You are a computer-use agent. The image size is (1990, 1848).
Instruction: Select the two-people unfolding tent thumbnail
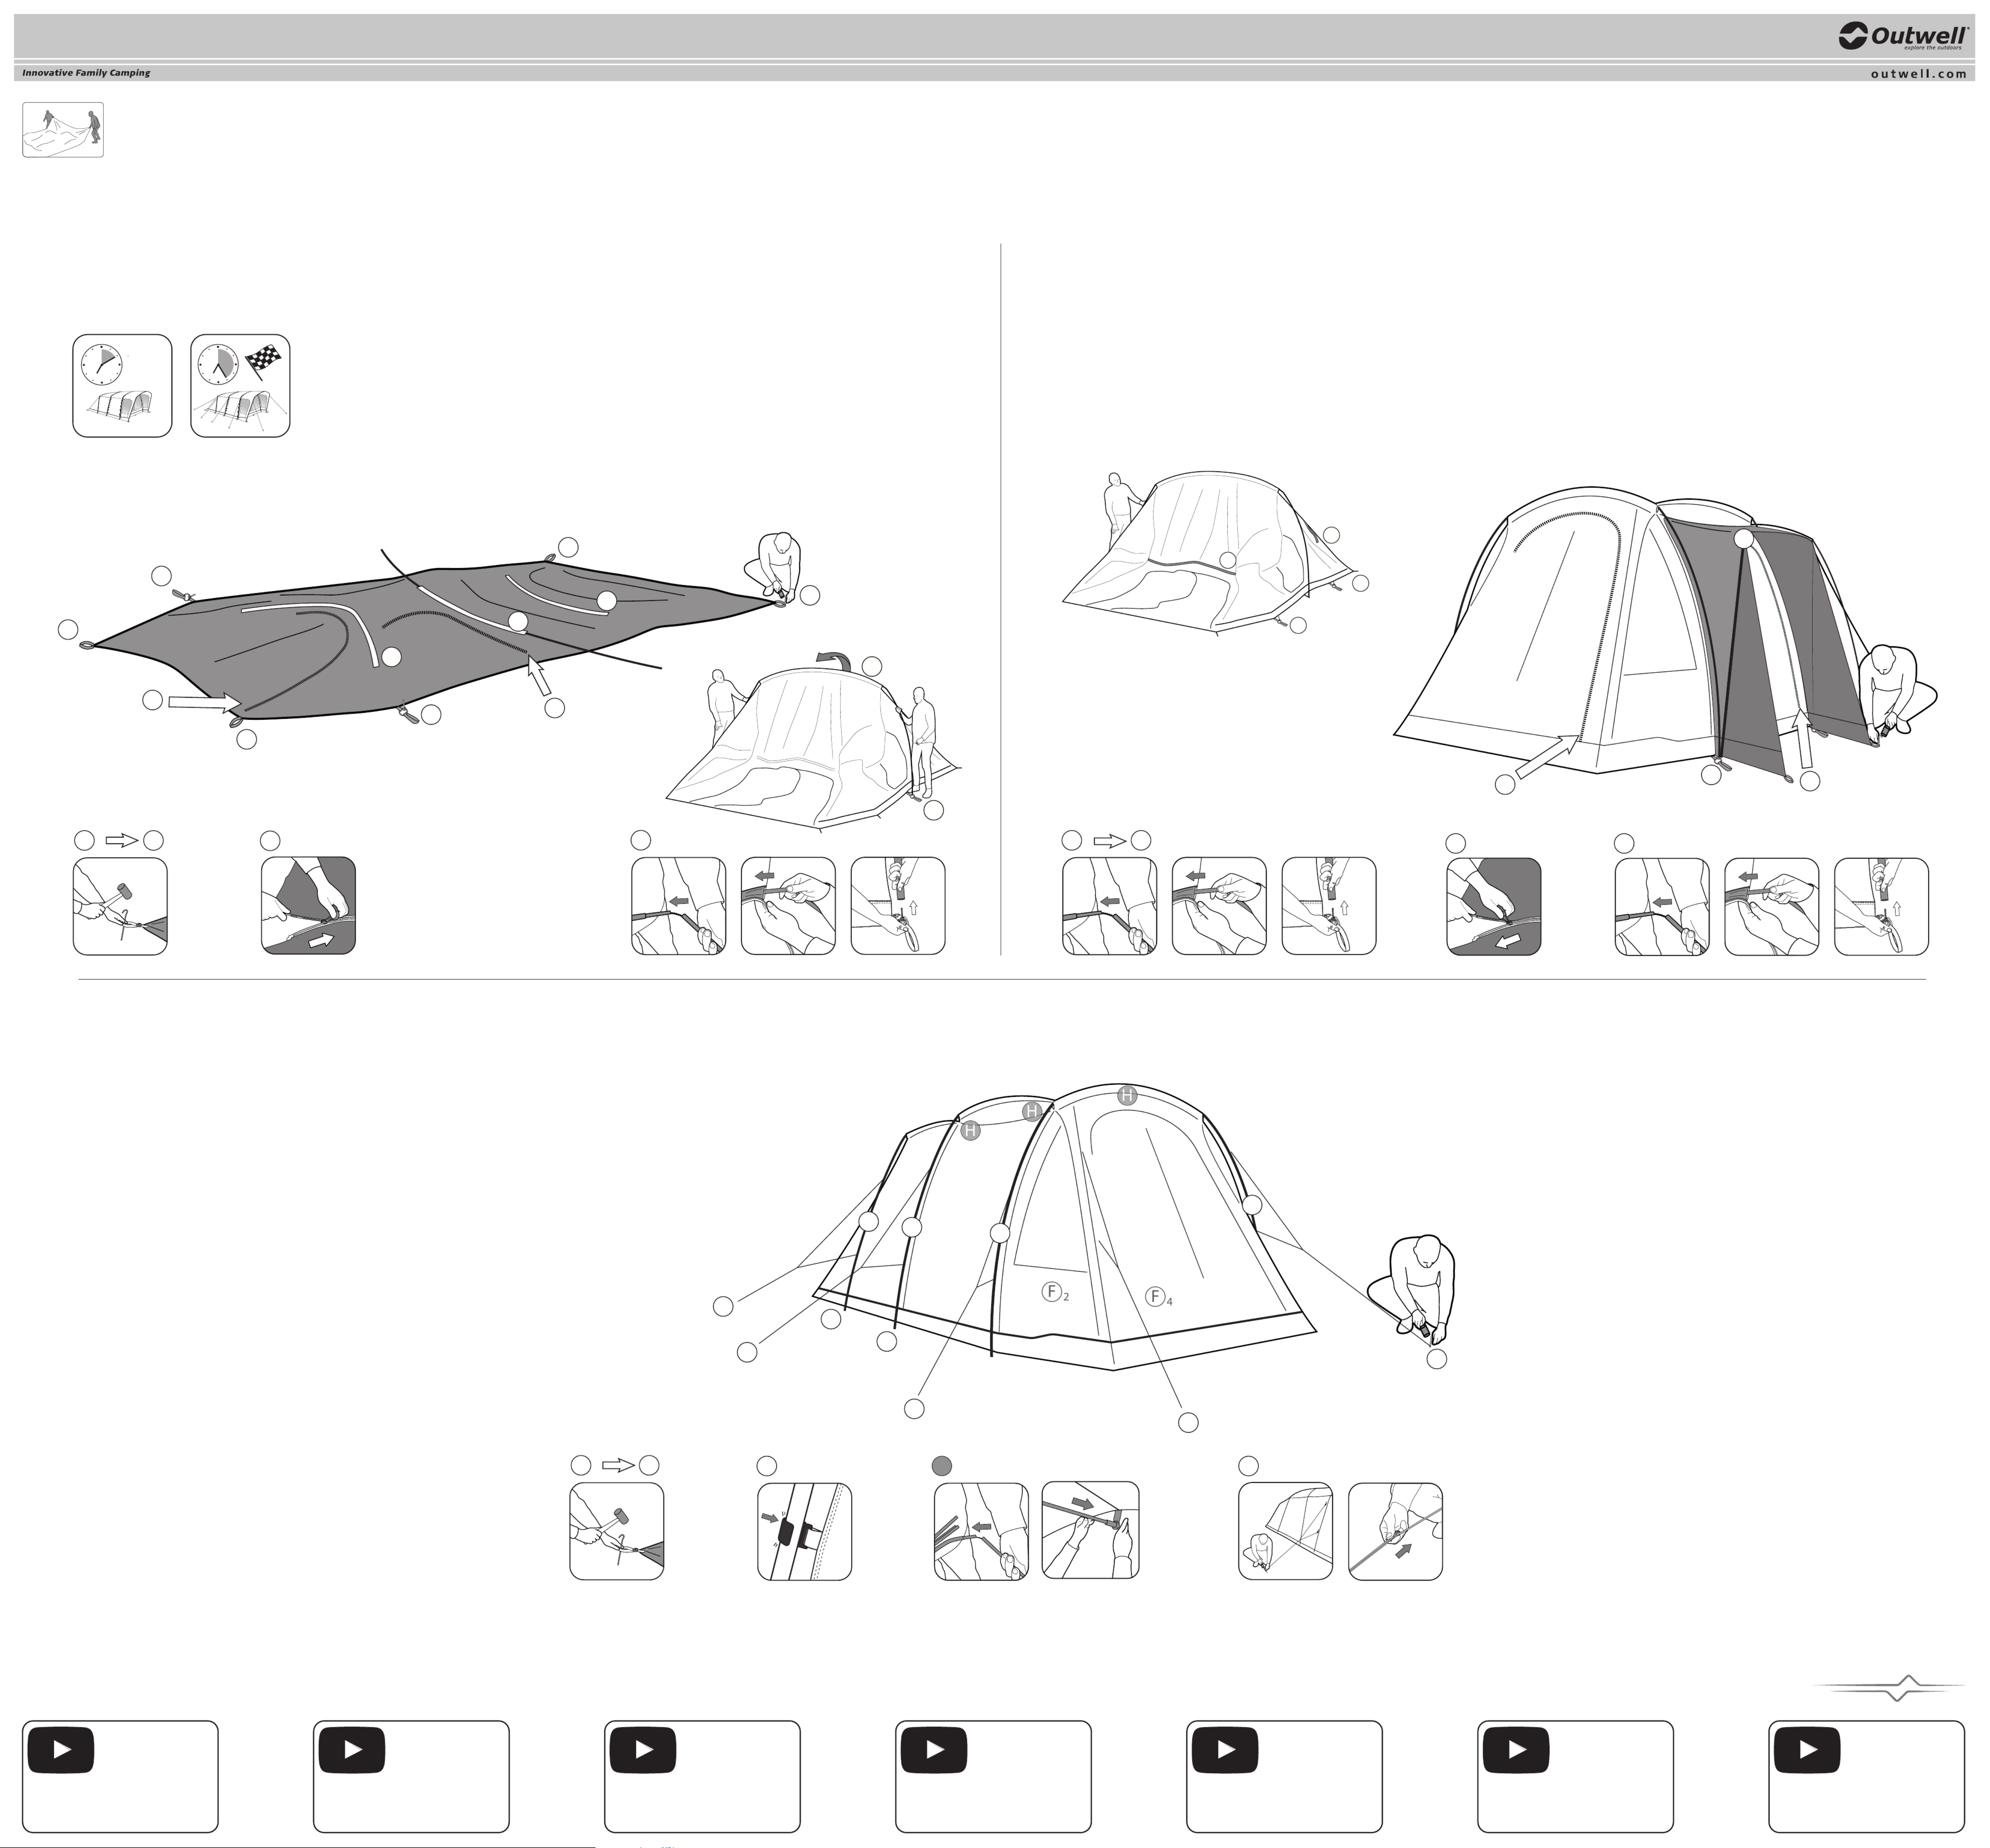click(63, 130)
